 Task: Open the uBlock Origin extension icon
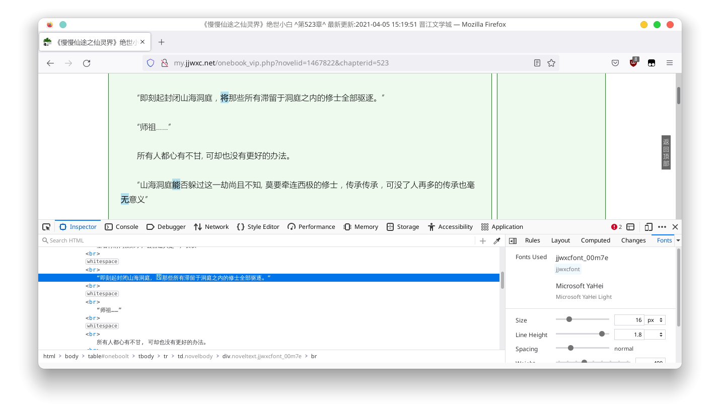[633, 63]
